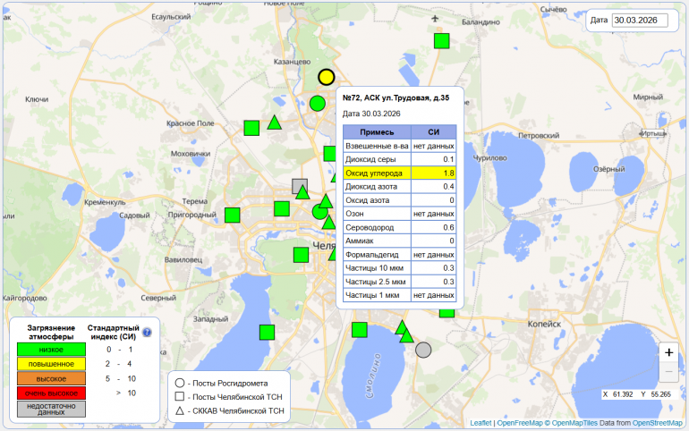Viewport: 689px width, 431px height.
Task: Select green square marker near Баландино
Action: [441, 40]
